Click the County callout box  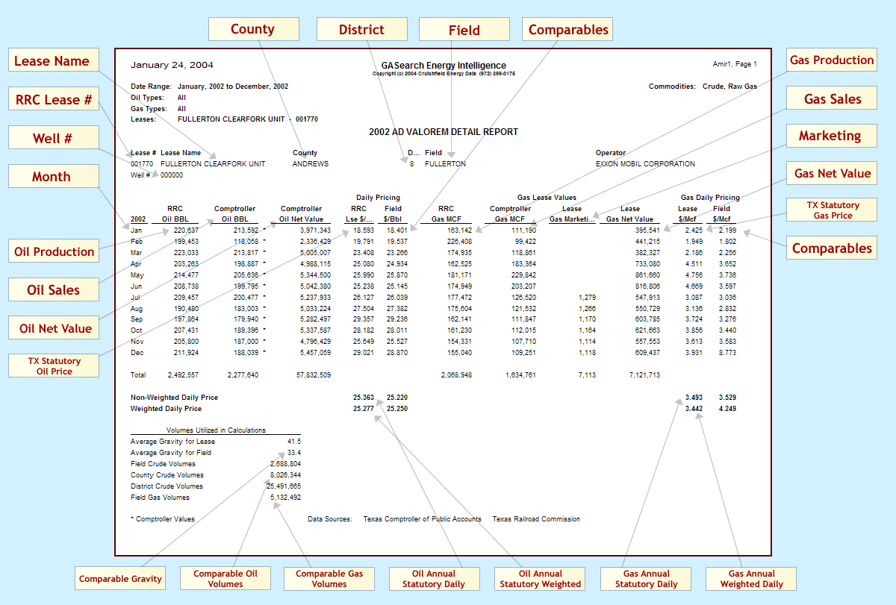pos(253,30)
